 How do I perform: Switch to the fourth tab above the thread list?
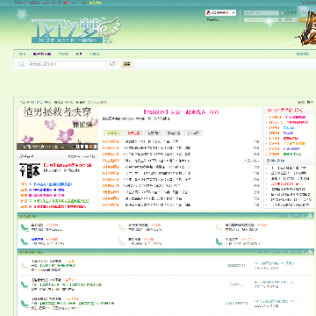(173, 133)
